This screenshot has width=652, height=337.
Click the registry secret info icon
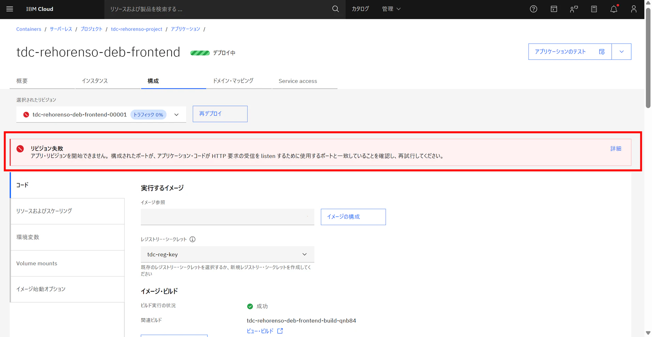click(x=192, y=239)
